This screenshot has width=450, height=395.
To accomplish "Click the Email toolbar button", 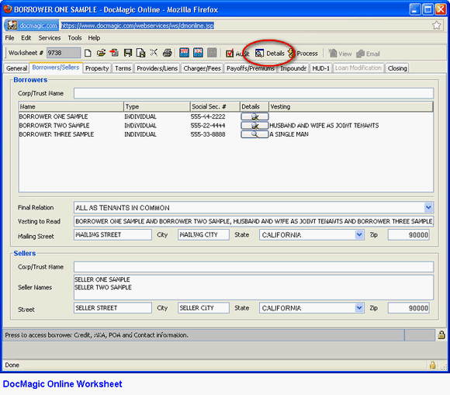I will click(x=369, y=54).
